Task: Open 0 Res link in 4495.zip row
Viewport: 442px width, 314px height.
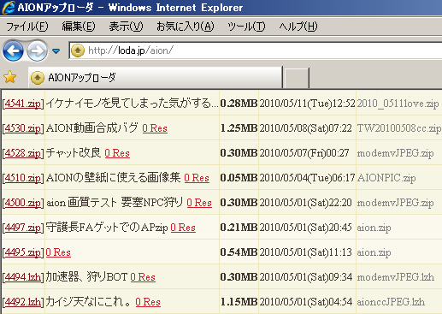Action: (58, 252)
